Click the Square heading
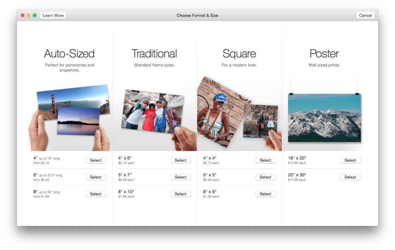The width and height of the screenshot is (395, 250). coord(239,54)
